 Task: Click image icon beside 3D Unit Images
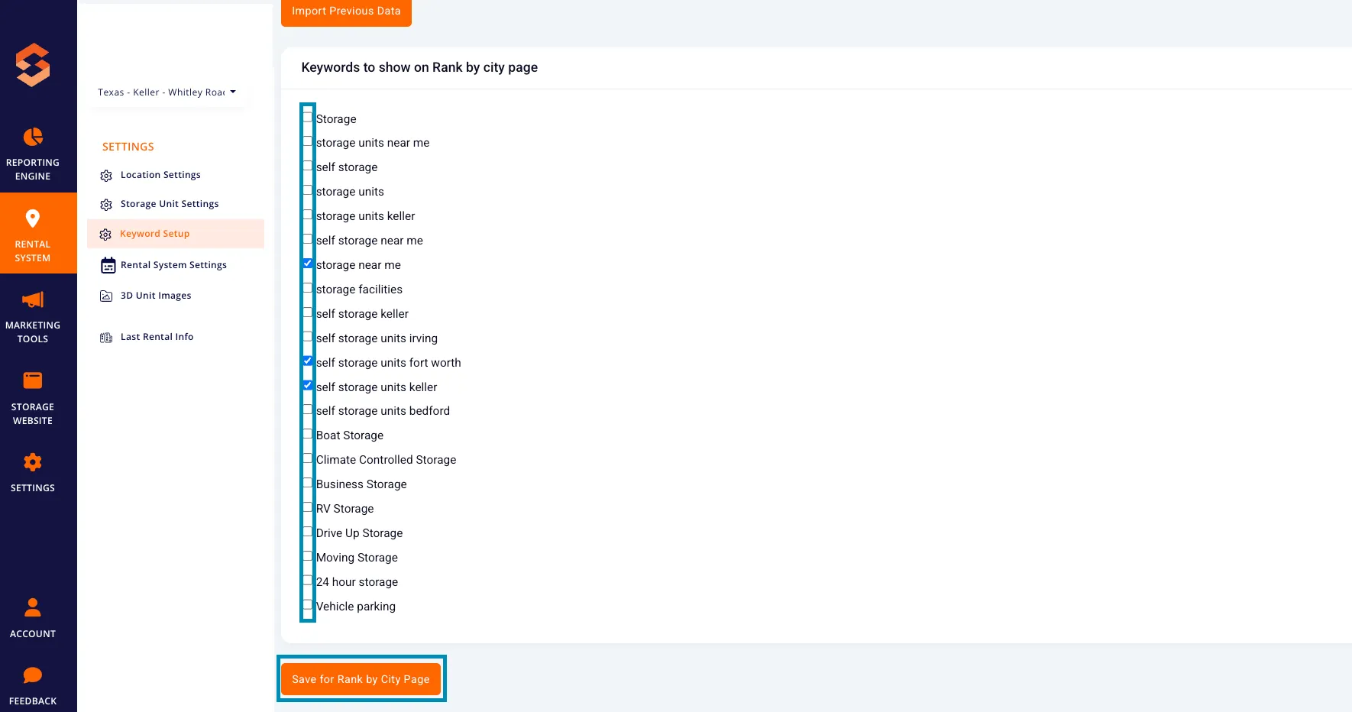point(106,296)
